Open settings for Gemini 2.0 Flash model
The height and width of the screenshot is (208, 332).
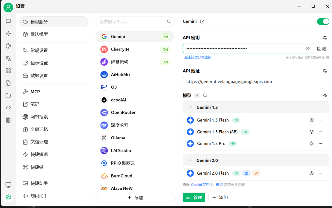pos(311,173)
